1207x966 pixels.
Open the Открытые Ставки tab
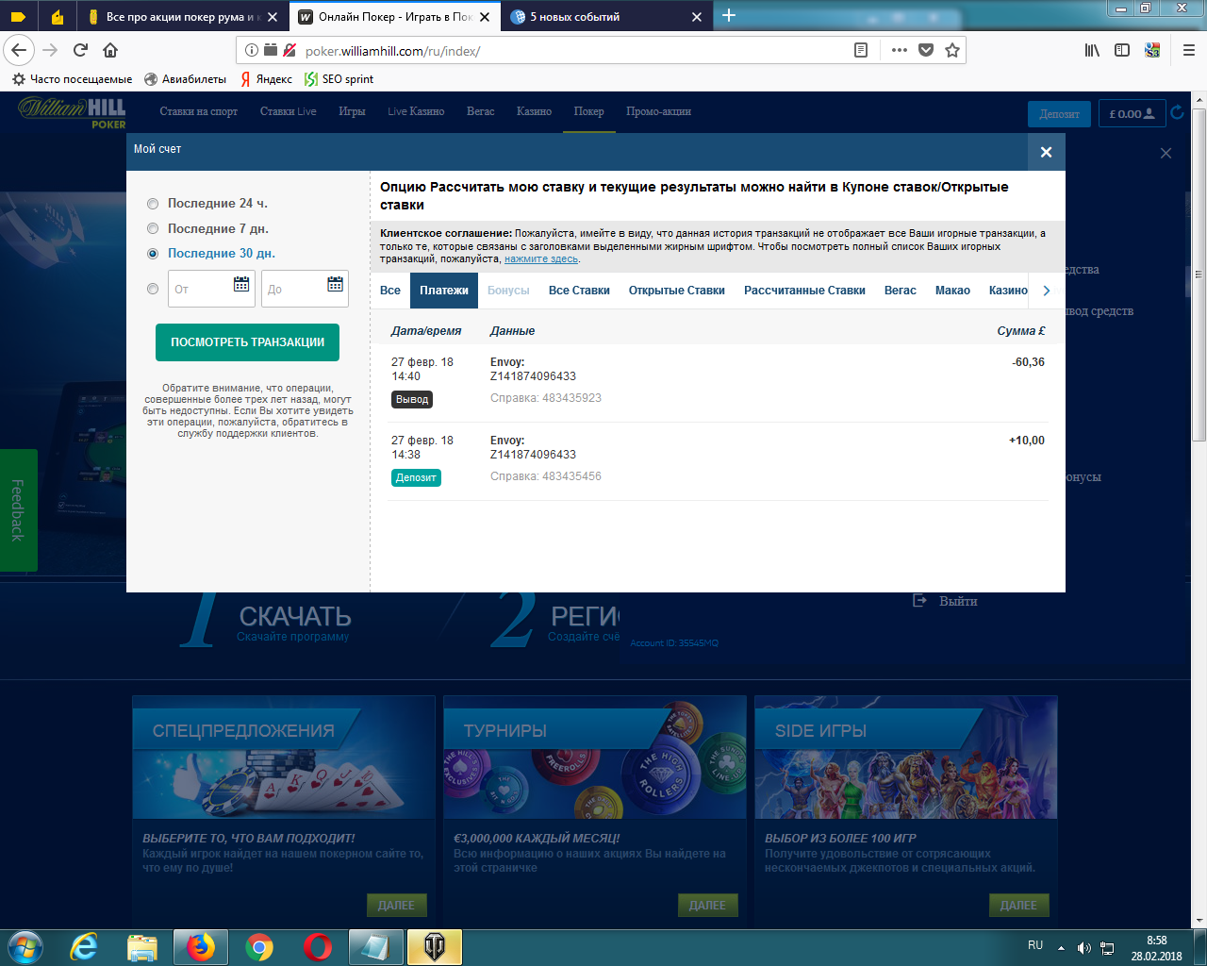(677, 291)
